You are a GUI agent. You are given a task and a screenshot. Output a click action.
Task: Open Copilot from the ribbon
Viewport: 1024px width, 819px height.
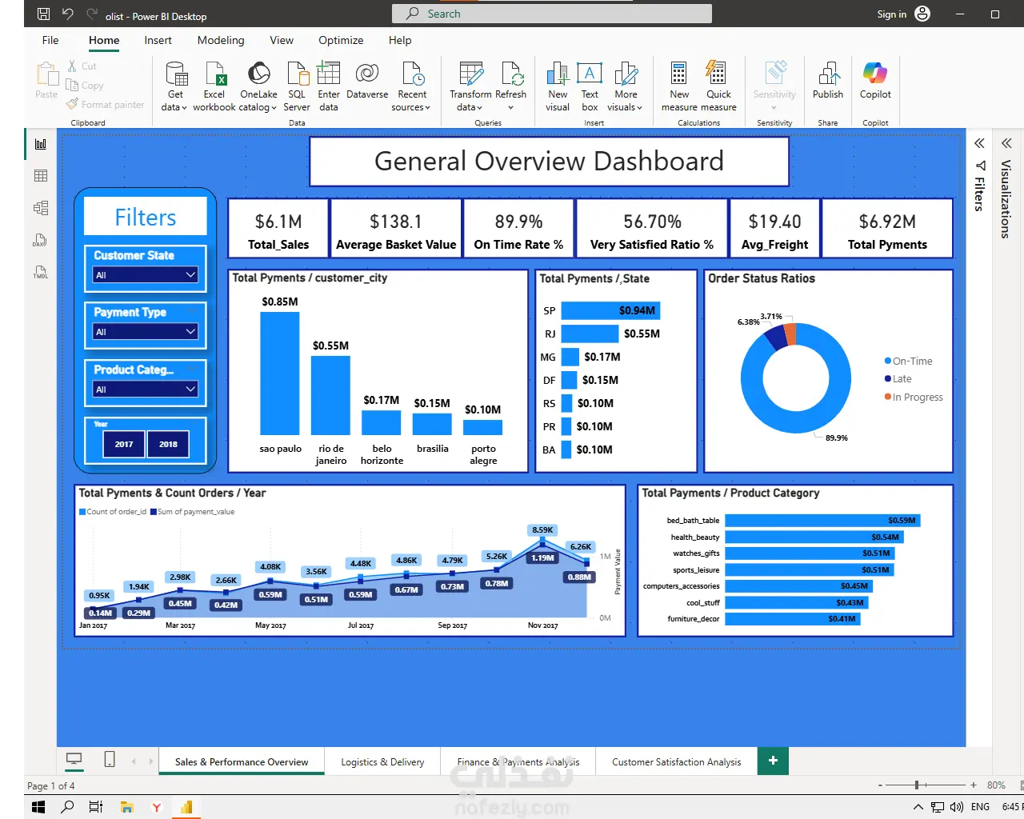tap(875, 81)
